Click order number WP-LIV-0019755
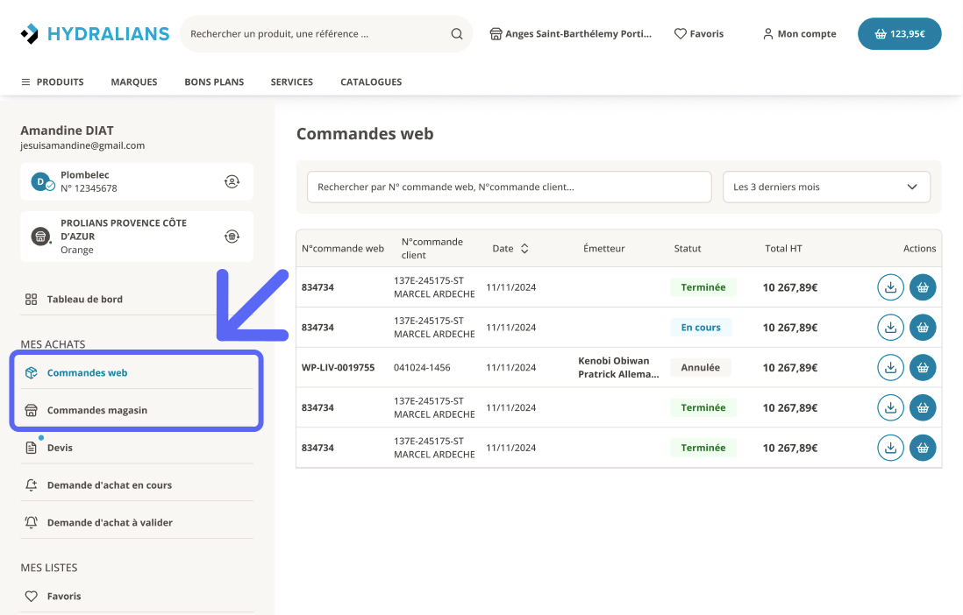963x615 pixels. pyautogui.click(x=338, y=368)
